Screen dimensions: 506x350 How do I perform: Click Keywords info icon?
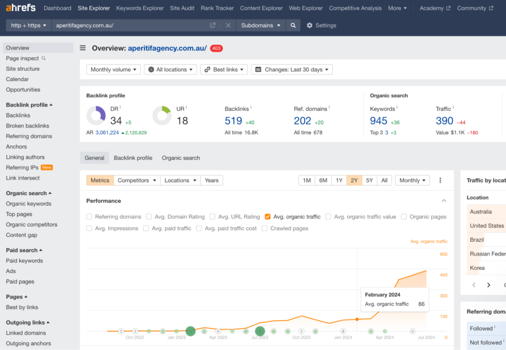click(397, 107)
